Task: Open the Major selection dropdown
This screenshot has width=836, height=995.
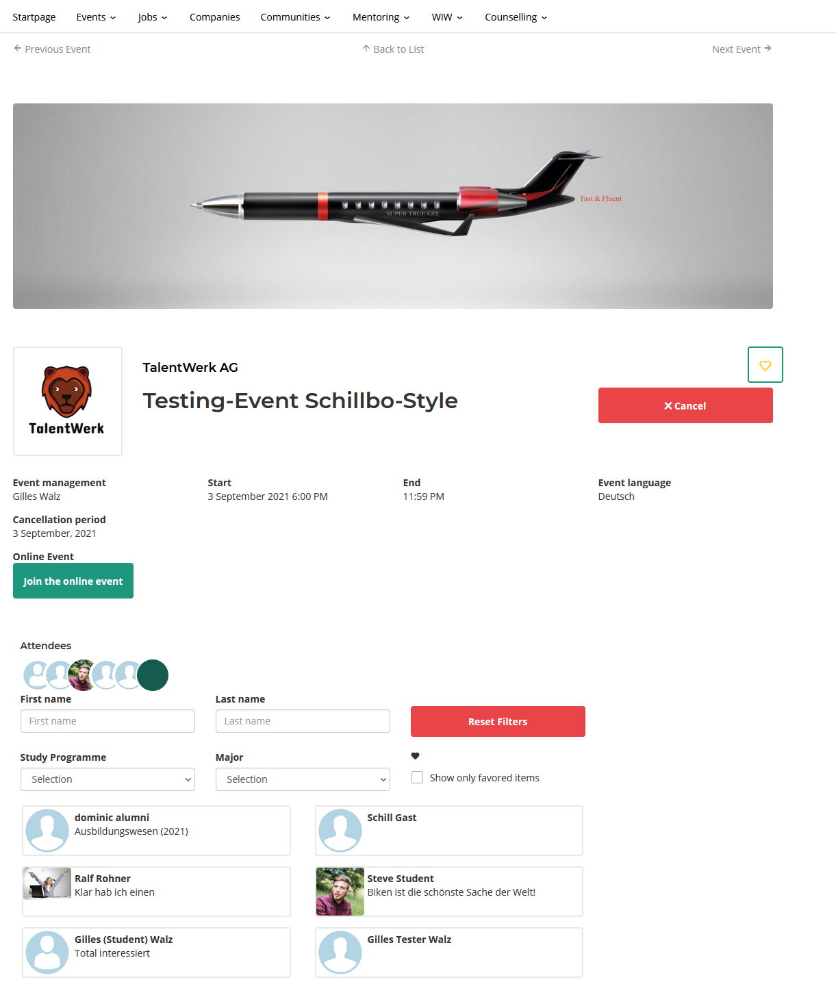Action: click(303, 779)
